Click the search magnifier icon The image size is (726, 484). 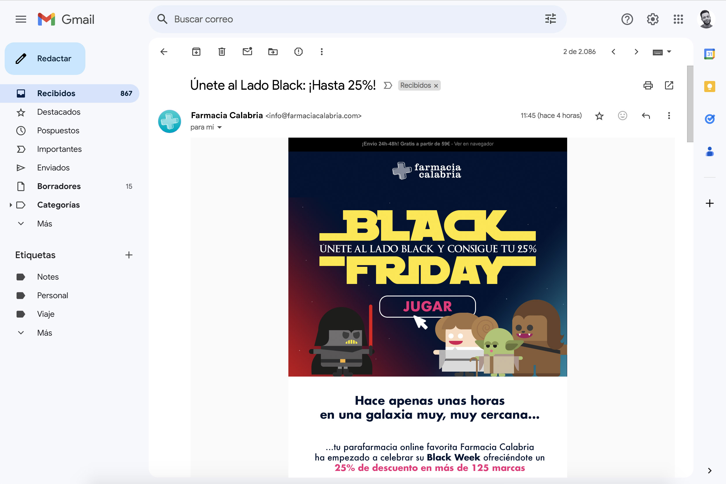pos(162,19)
